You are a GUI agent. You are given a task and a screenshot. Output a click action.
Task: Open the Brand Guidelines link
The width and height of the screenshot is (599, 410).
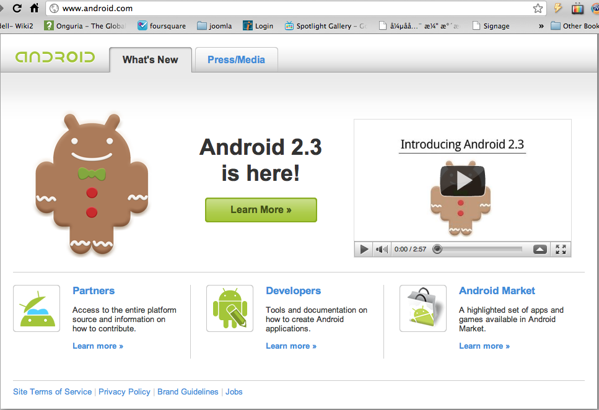tap(188, 391)
